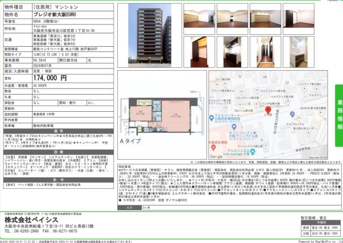
Task: Open the kitchen photo in bottom row
Action: (x=232, y=52)
